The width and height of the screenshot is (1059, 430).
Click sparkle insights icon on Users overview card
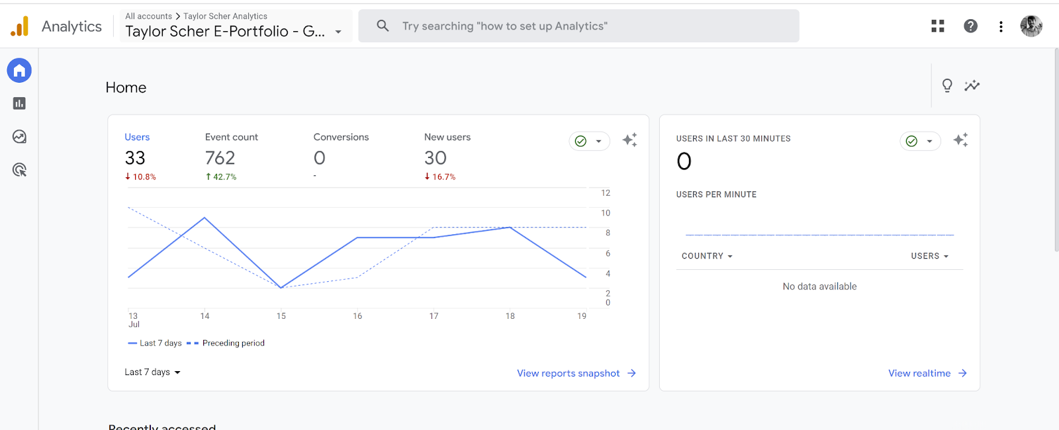[x=629, y=140]
